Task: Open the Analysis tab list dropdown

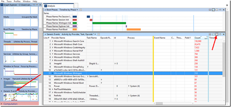Action: [x=227, y=5]
